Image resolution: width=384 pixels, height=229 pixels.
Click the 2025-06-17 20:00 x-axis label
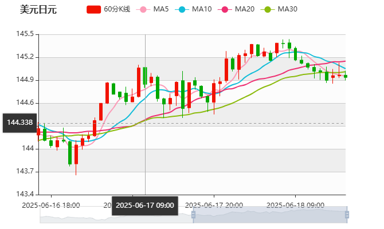(x=214, y=206)
